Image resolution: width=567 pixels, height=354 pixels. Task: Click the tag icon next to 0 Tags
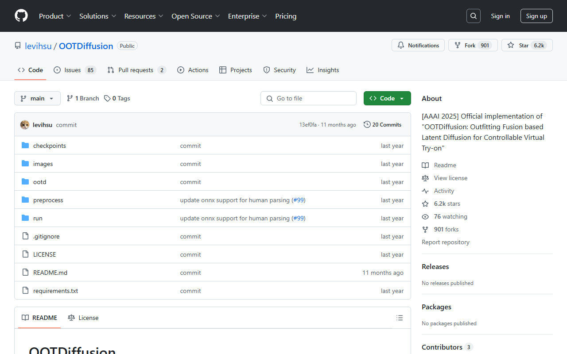tap(107, 98)
